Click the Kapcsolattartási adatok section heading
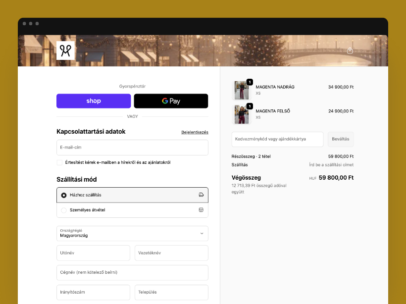This screenshot has width=406, height=304. 91,131
